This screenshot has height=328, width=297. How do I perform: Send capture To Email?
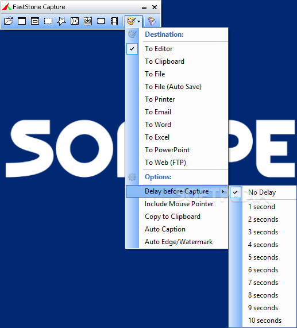pos(177,112)
